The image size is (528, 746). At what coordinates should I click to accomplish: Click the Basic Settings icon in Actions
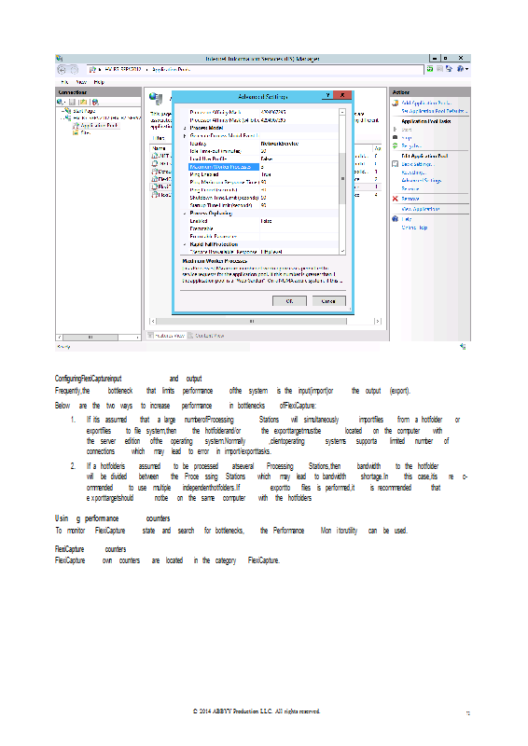point(396,164)
